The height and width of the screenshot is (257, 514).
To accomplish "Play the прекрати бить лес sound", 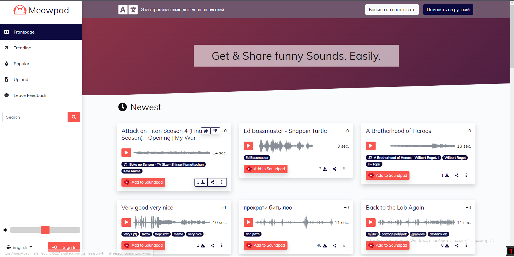I will (x=248, y=222).
